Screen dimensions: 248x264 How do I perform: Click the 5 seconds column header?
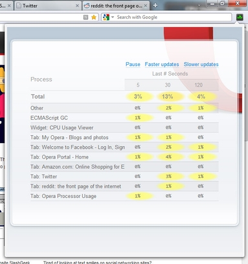coord(138,85)
